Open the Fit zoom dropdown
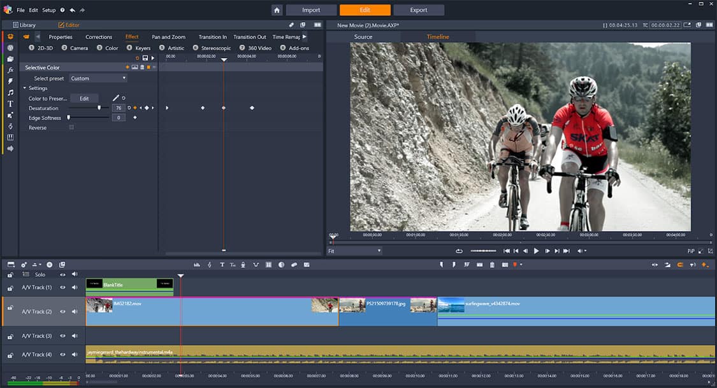The image size is (717, 388). click(354, 251)
